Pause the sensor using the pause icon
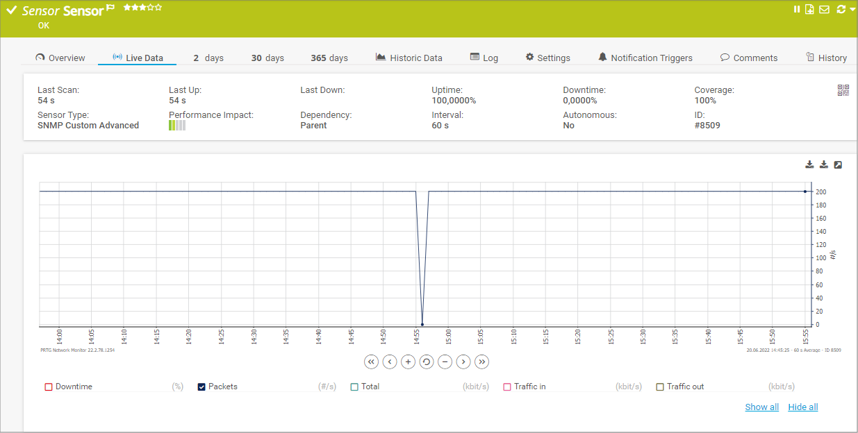 pyautogui.click(x=796, y=9)
